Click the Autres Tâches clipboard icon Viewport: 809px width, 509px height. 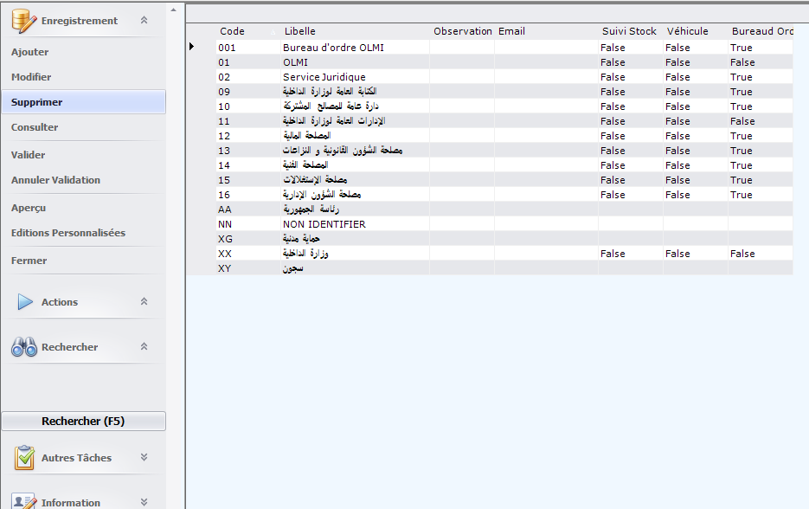pos(24,458)
